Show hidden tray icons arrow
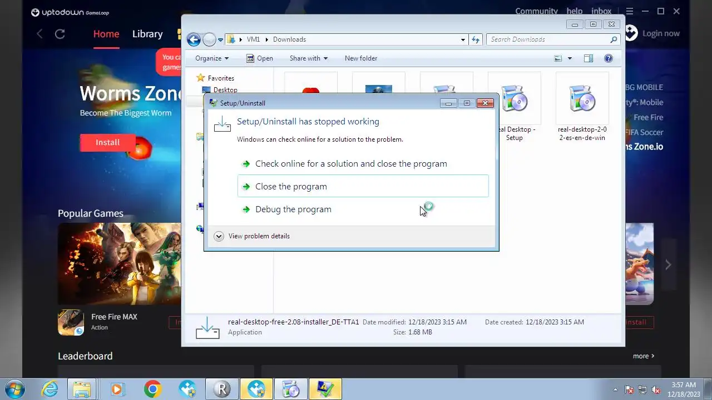Viewport: 712px width, 400px height. click(615, 389)
